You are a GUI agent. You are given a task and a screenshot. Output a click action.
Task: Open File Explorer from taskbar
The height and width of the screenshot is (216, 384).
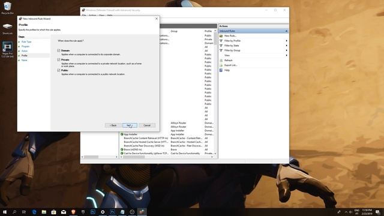tap(44, 212)
